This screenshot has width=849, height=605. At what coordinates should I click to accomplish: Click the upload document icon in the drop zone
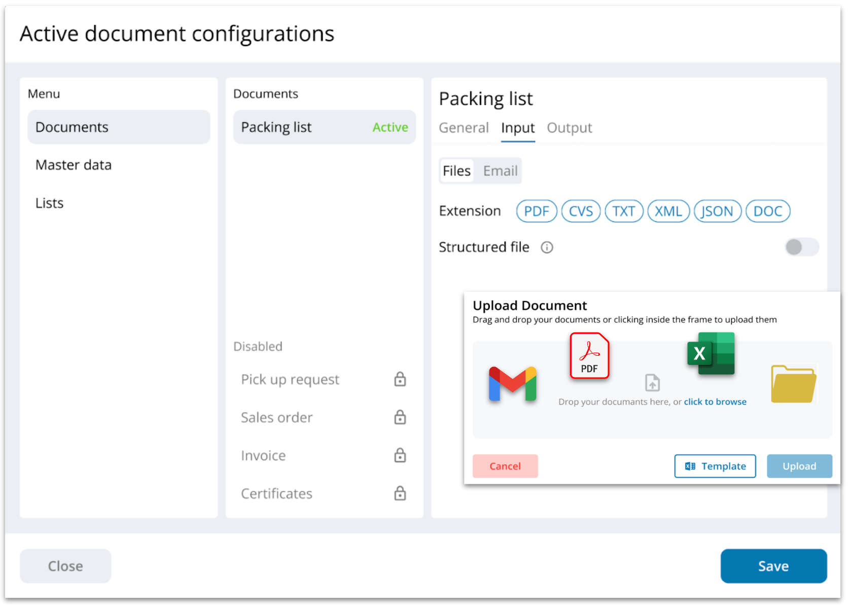(x=652, y=383)
